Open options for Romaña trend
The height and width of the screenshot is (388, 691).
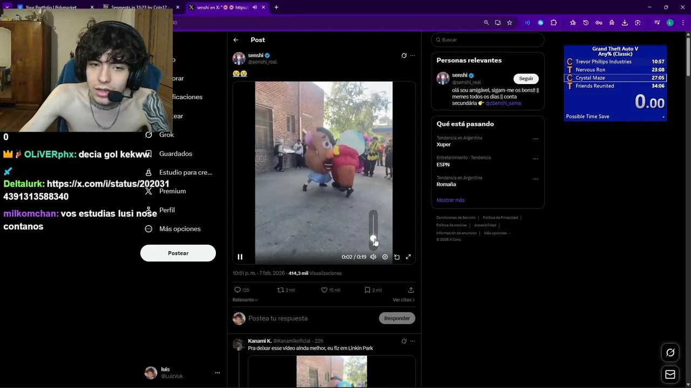[x=536, y=178]
